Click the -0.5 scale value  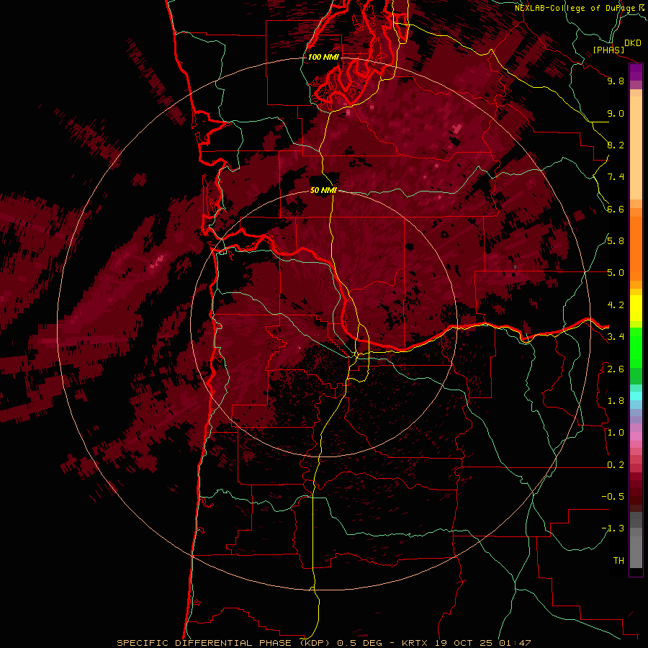[613, 497]
